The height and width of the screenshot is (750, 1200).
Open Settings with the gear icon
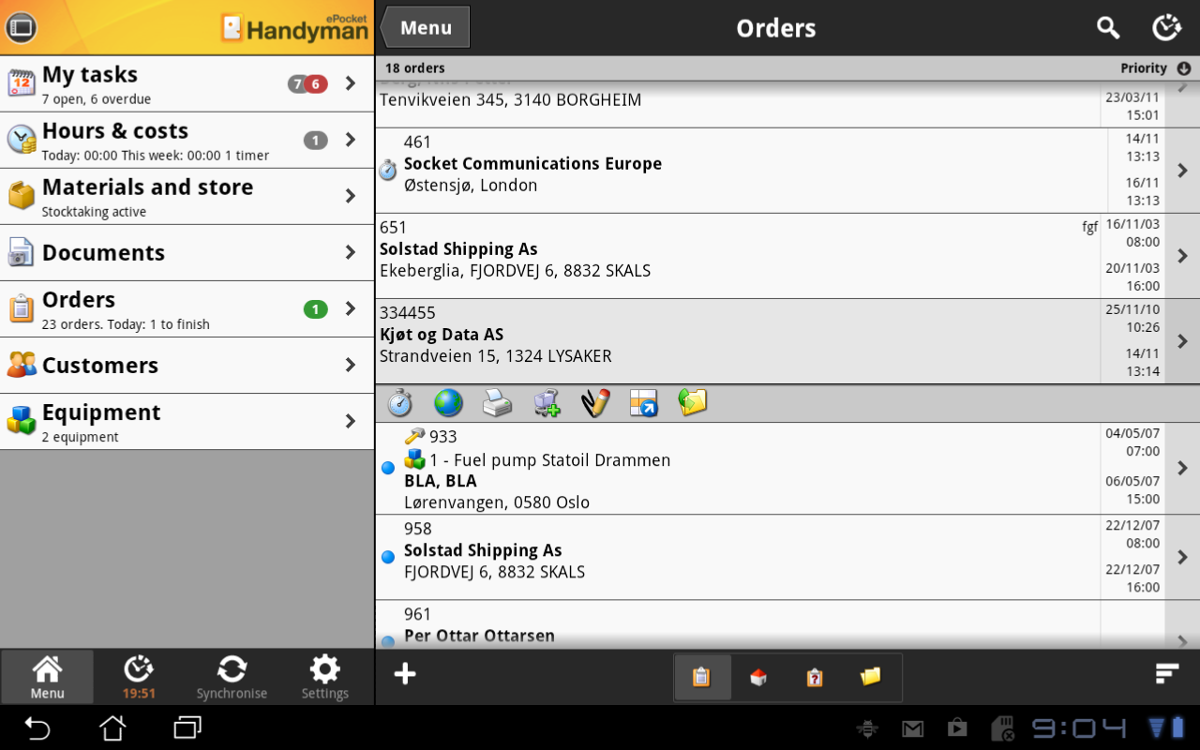coord(325,677)
